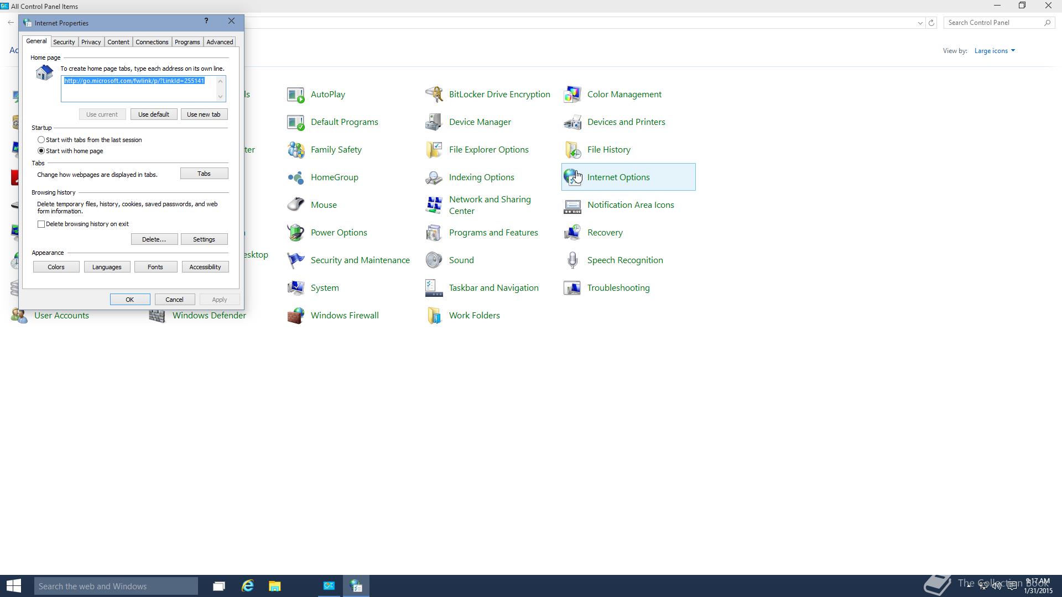The image size is (1062, 597).
Task: Open the Tabs settings button
Action: pos(204,174)
